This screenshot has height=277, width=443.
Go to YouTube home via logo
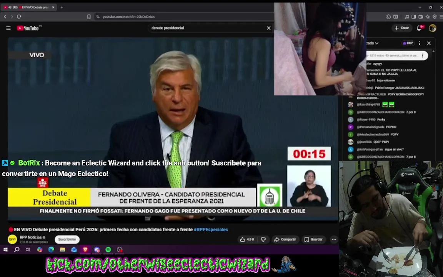[28, 28]
